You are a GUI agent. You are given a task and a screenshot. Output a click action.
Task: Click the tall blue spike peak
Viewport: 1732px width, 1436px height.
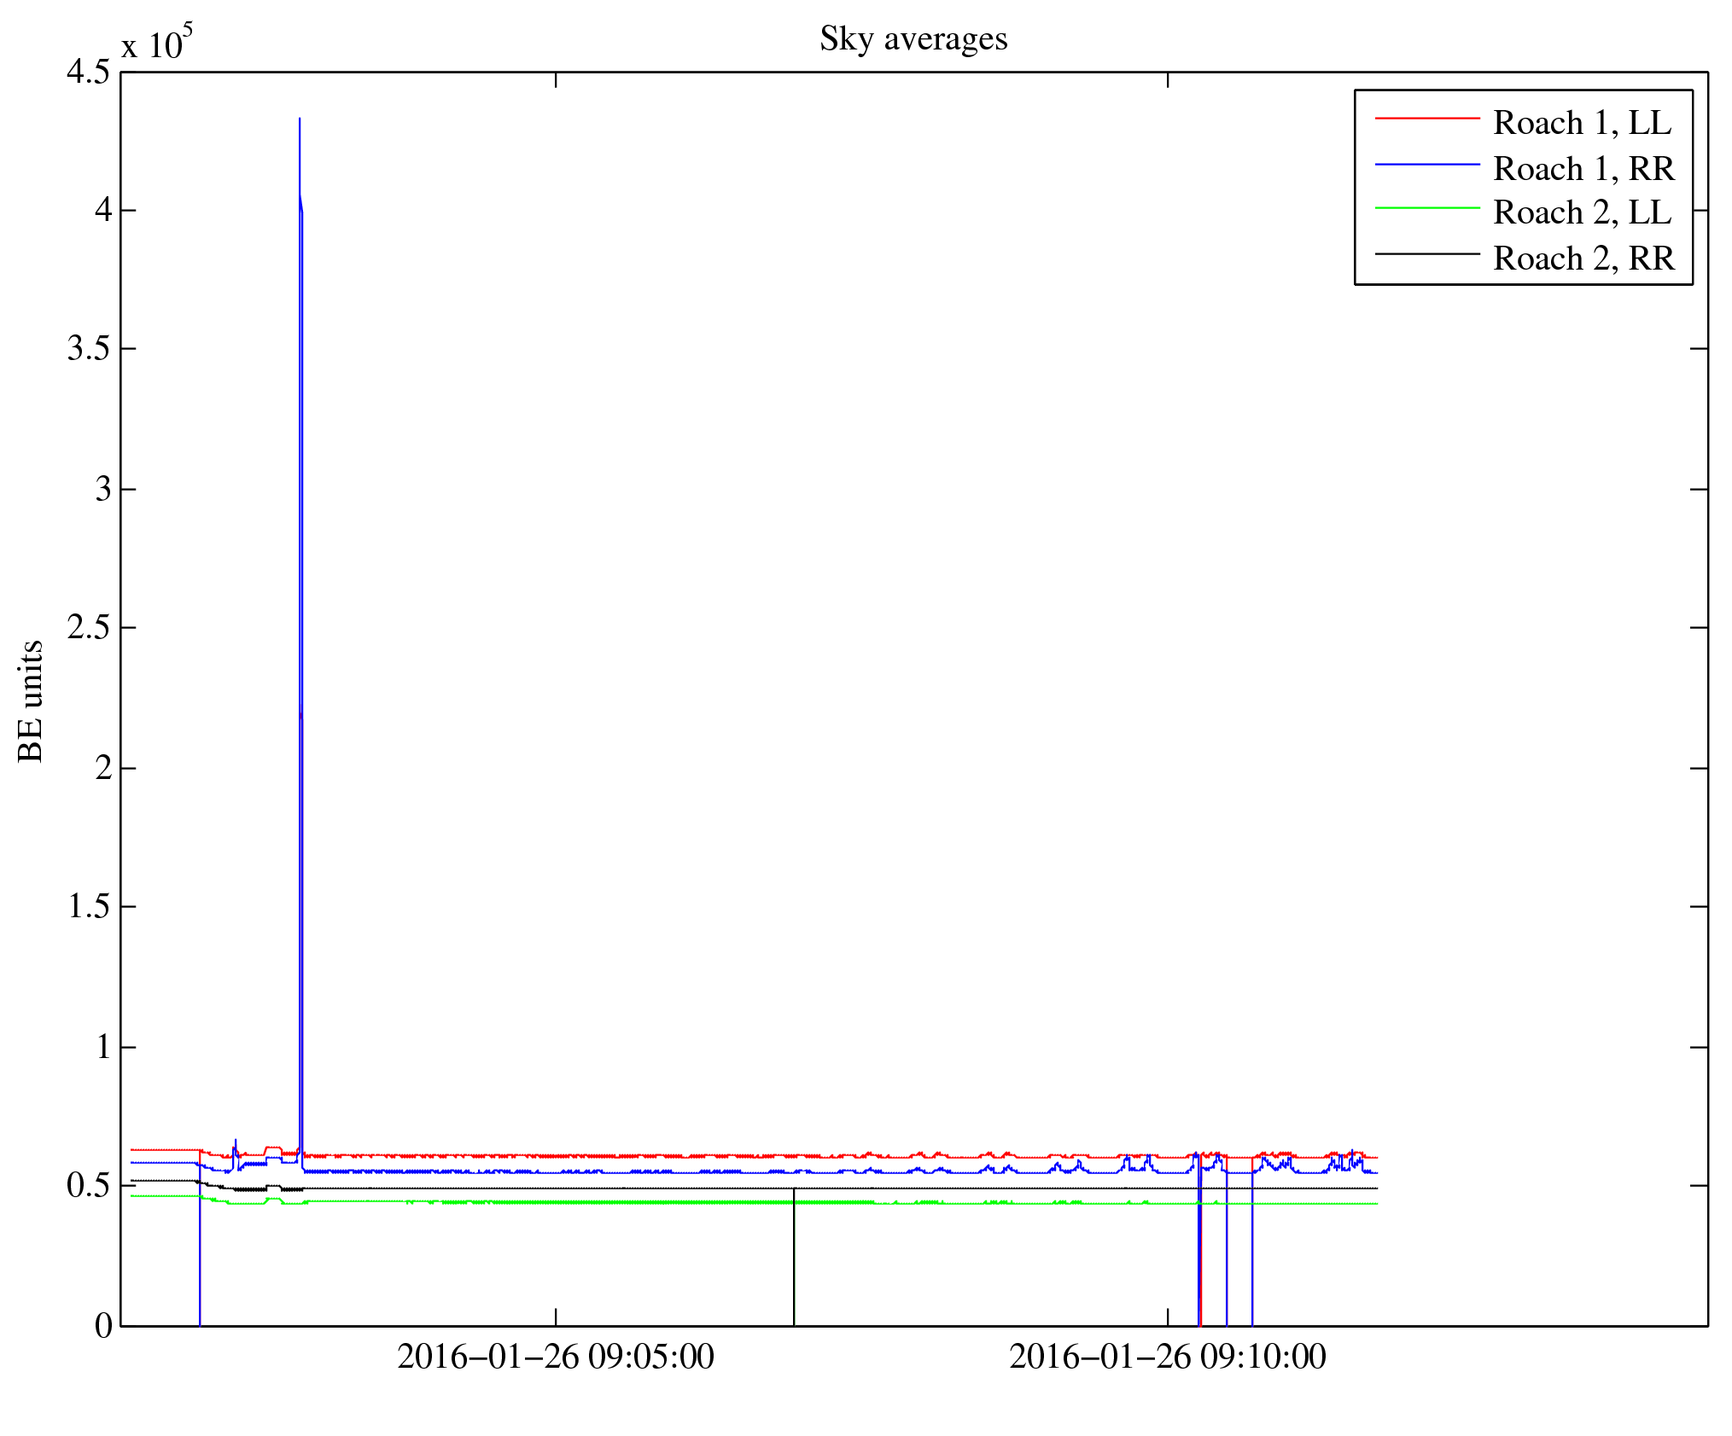(300, 120)
